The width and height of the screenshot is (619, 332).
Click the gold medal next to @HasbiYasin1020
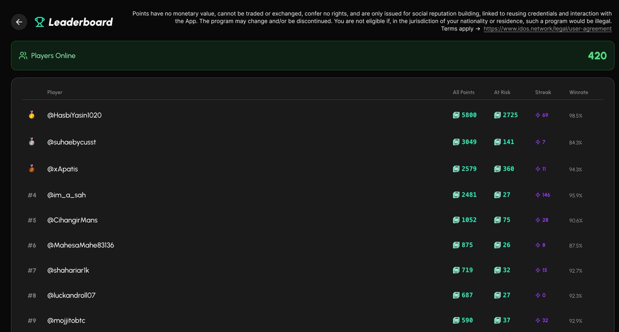31,115
